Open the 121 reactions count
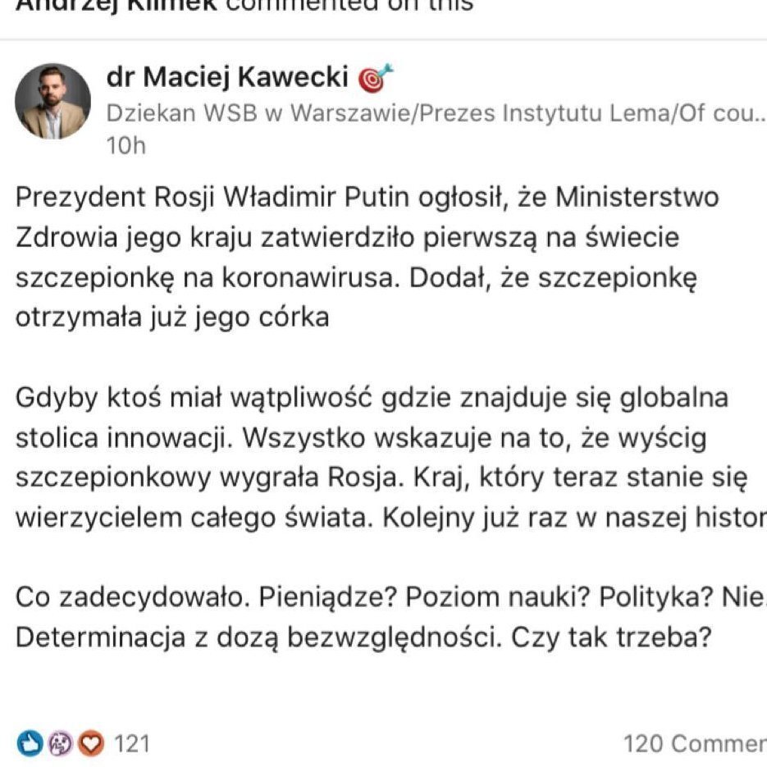 click(x=131, y=744)
